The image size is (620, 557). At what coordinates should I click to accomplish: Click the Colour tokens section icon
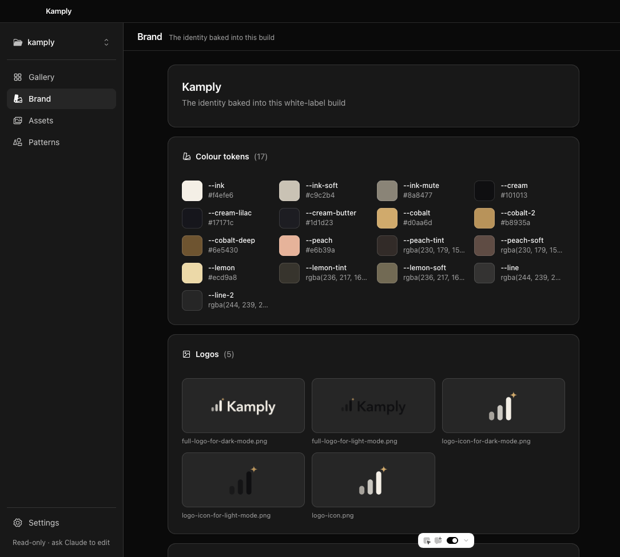click(x=186, y=157)
